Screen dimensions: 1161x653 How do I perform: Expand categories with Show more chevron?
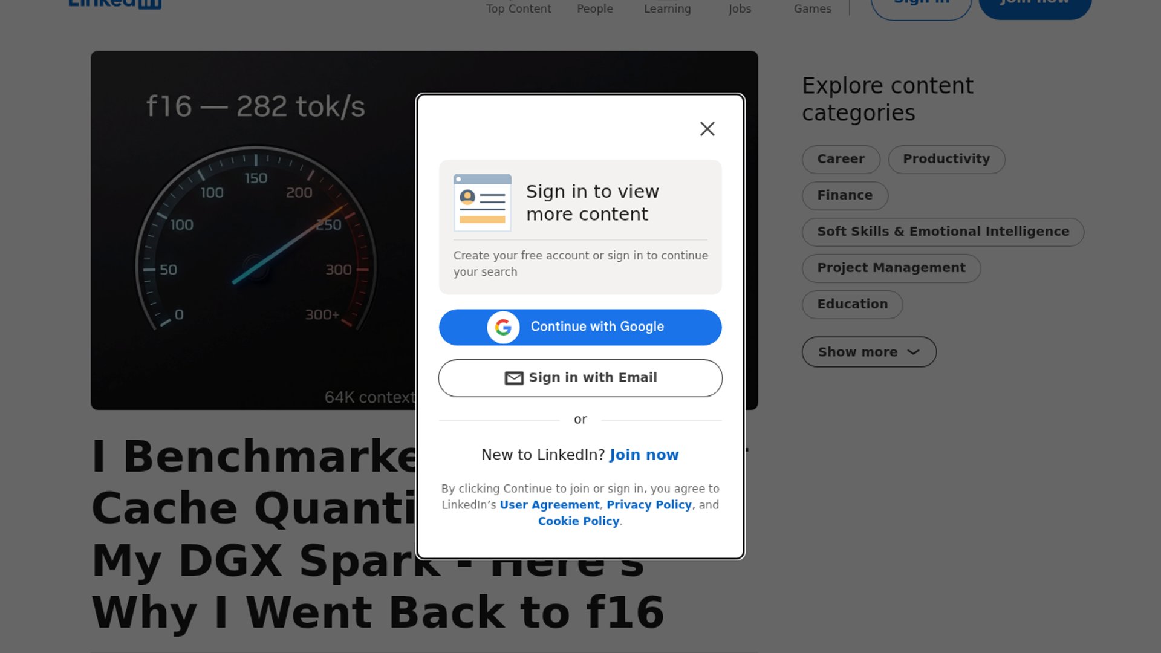click(869, 352)
